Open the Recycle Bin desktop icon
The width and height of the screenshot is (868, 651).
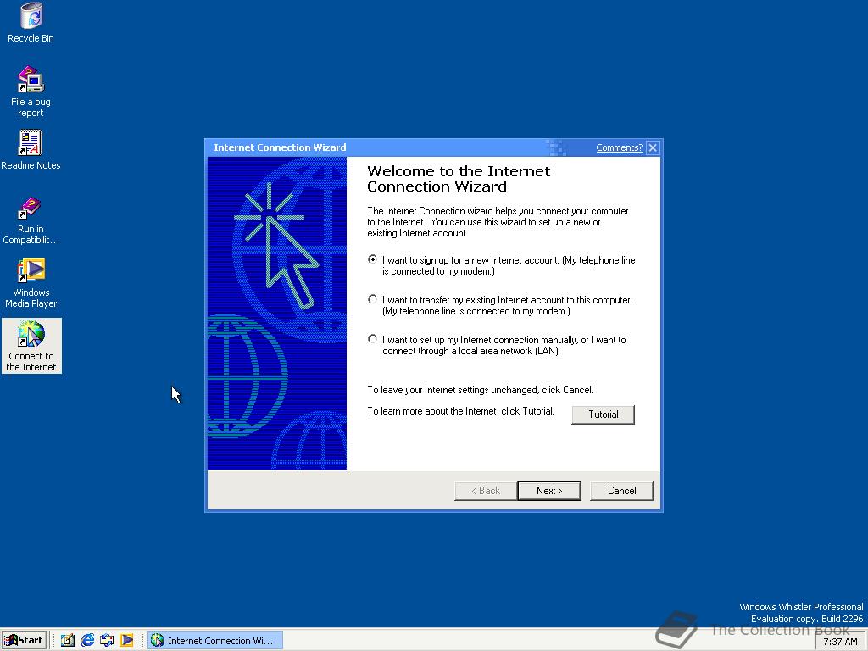pyautogui.click(x=31, y=23)
